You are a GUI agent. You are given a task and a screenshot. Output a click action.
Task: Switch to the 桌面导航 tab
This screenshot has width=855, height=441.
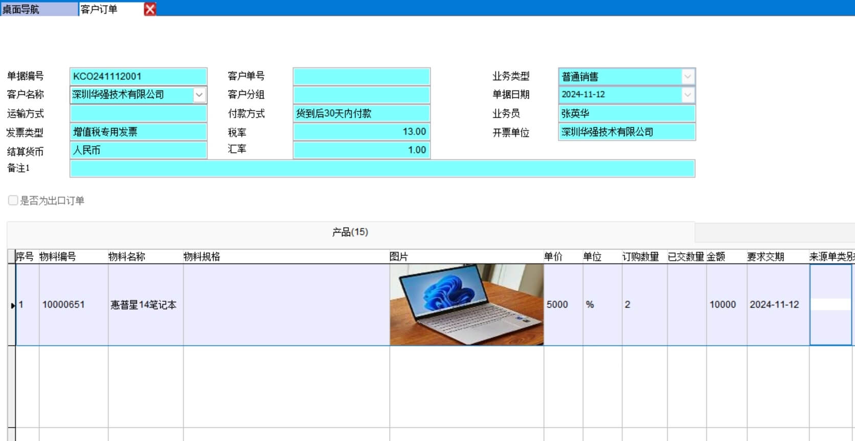(38, 9)
